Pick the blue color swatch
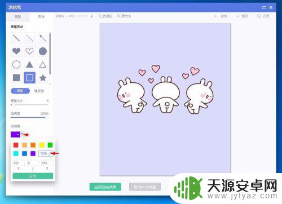The image size is (282, 204). coord(24,153)
